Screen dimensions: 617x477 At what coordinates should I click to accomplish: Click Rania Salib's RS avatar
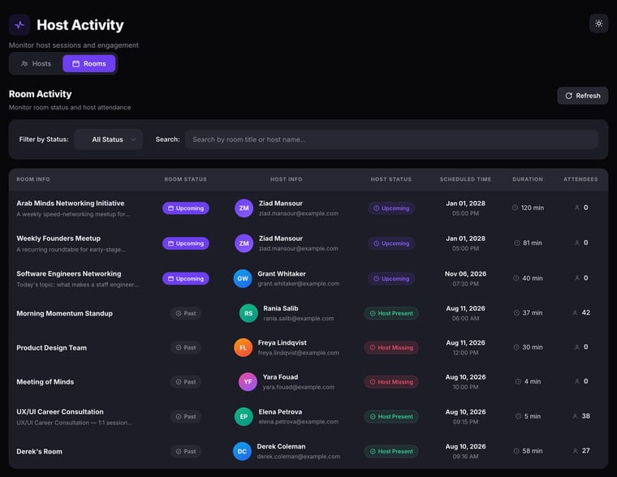click(248, 313)
